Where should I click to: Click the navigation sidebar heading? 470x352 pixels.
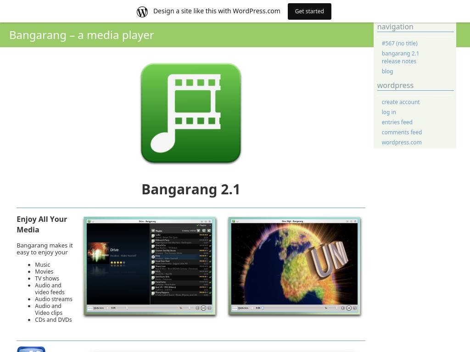(395, 27)
